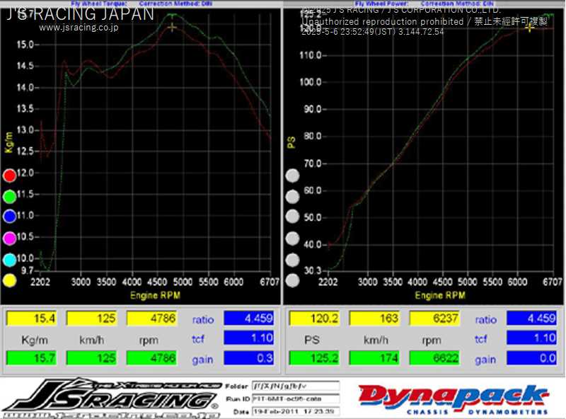
Task: Click the yellow run circle
Action: (10, 280)
